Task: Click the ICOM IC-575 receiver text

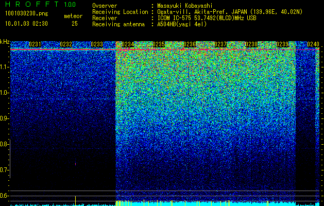Action: [x=207, y=18]
